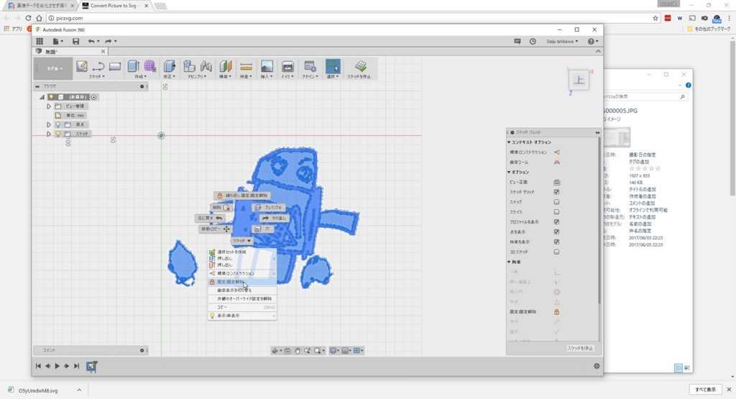This screenshot has height=399, width=736.
Task: Click Stop Sketch button at palette bottom
Action: pos(580,348)
